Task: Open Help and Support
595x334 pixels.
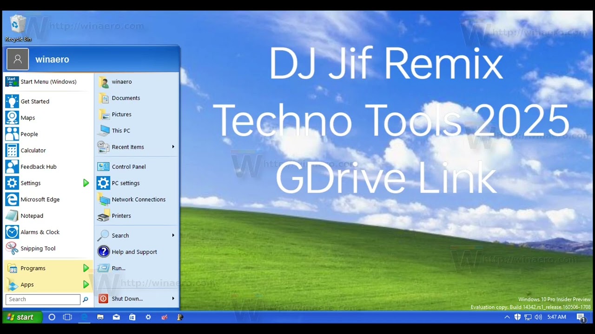Action: pyautogui.click(x=137, y=252)
